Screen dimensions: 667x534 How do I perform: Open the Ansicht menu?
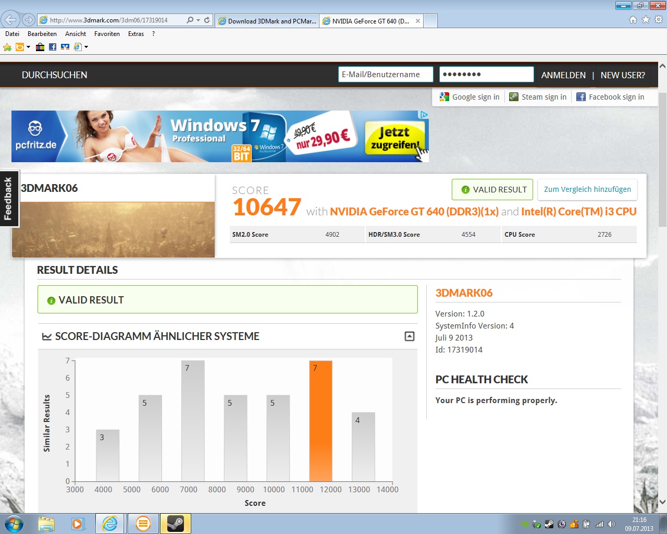pos(76,34)
